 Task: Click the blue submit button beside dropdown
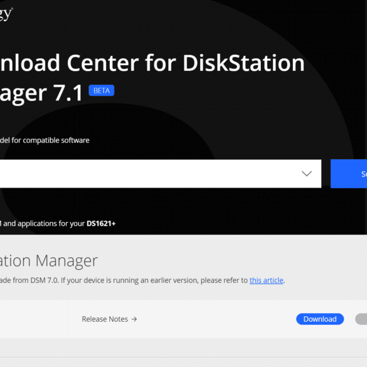(349, 174)
